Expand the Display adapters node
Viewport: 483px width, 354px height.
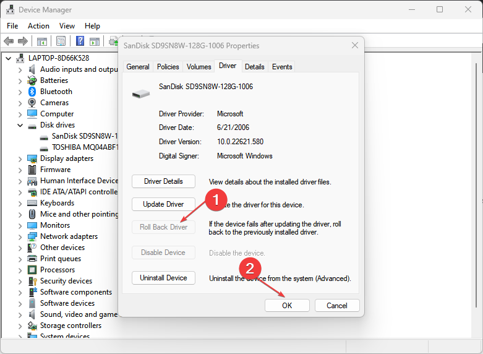pyautogui.click(x=20, y=159)
